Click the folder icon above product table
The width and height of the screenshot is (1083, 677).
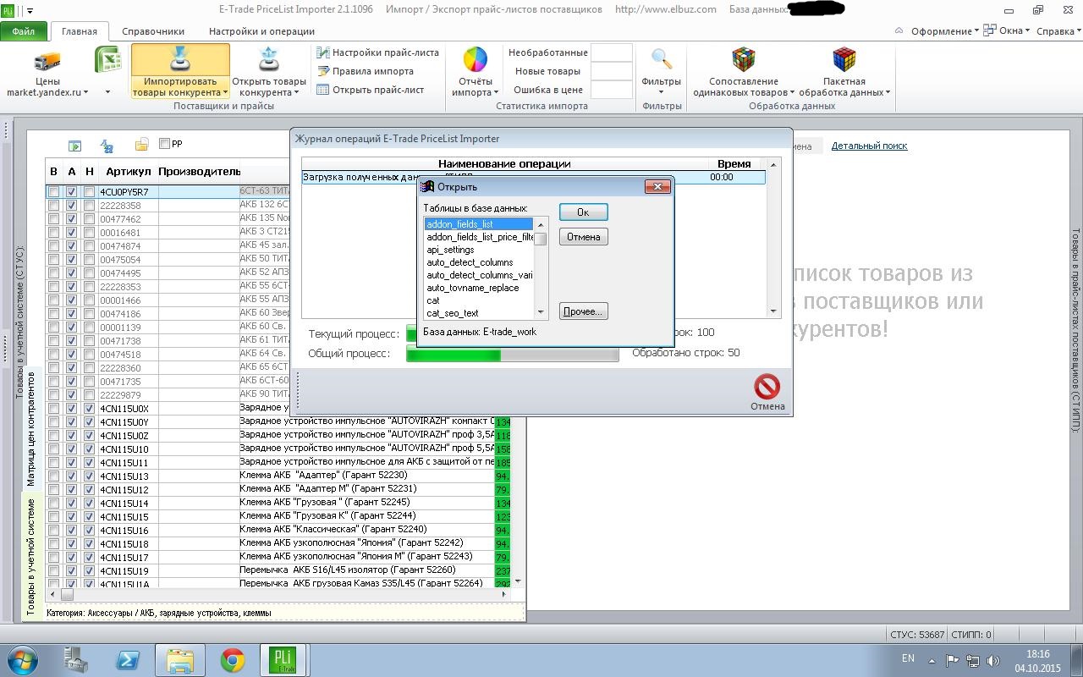click(x=141, y=146)
